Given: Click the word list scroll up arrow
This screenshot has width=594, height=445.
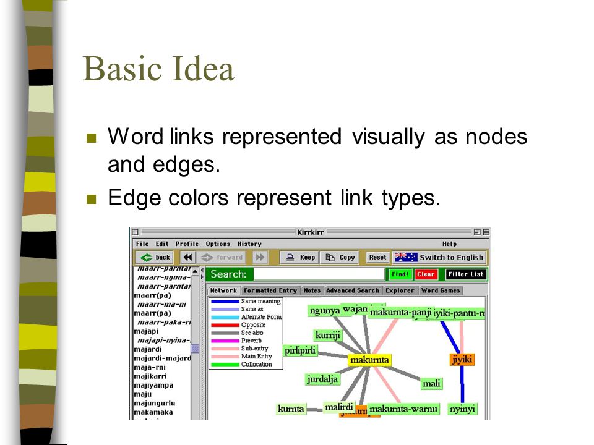Looking at the screenshot, I should [x=195, y=271].
